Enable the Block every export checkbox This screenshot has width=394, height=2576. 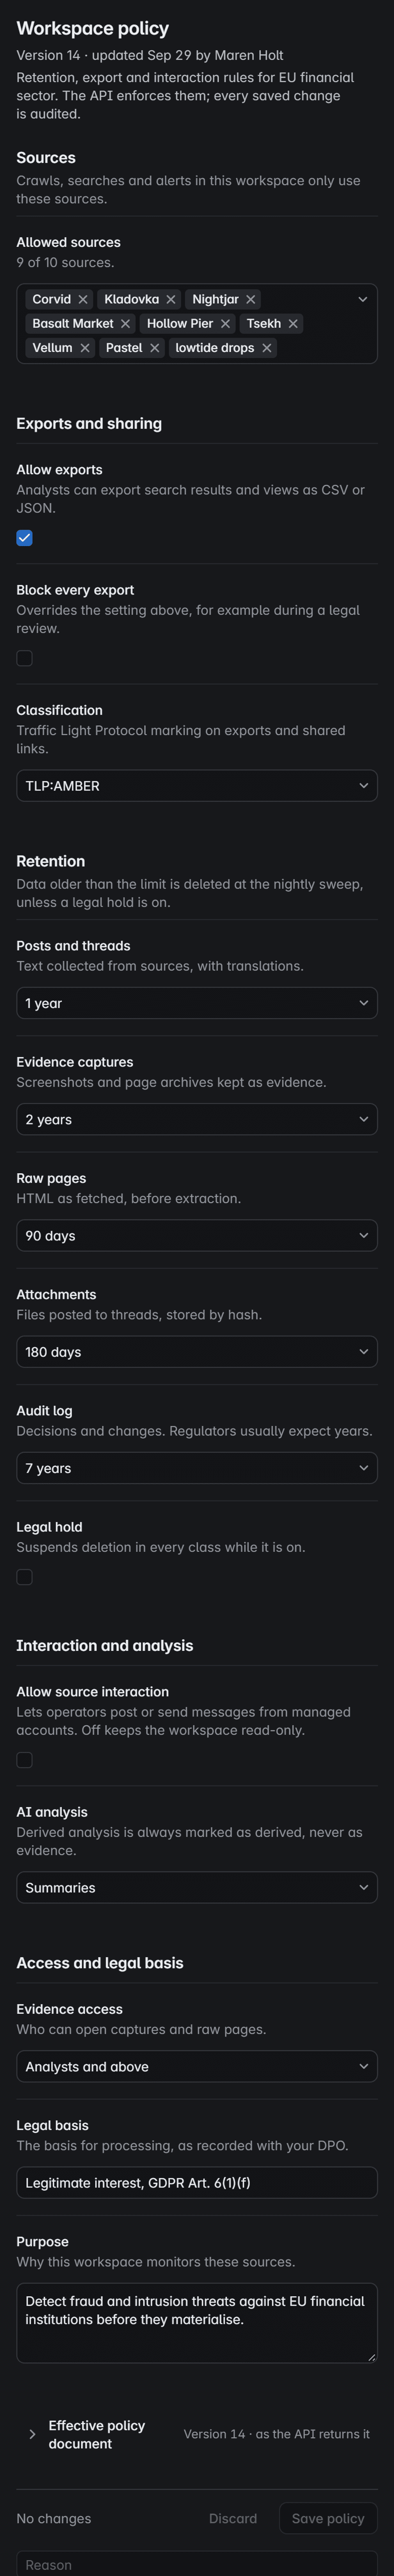point(25,658)
